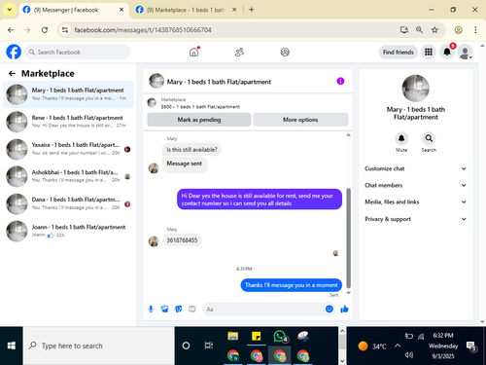The height and width of the screenshot is (365, 486).
Task: Open Sticky Notes from the taskbar
Action: pos(256,336)
